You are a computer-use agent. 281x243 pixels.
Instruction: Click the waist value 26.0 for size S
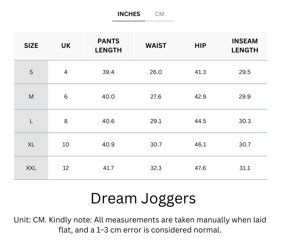click(x=156, y=72)
